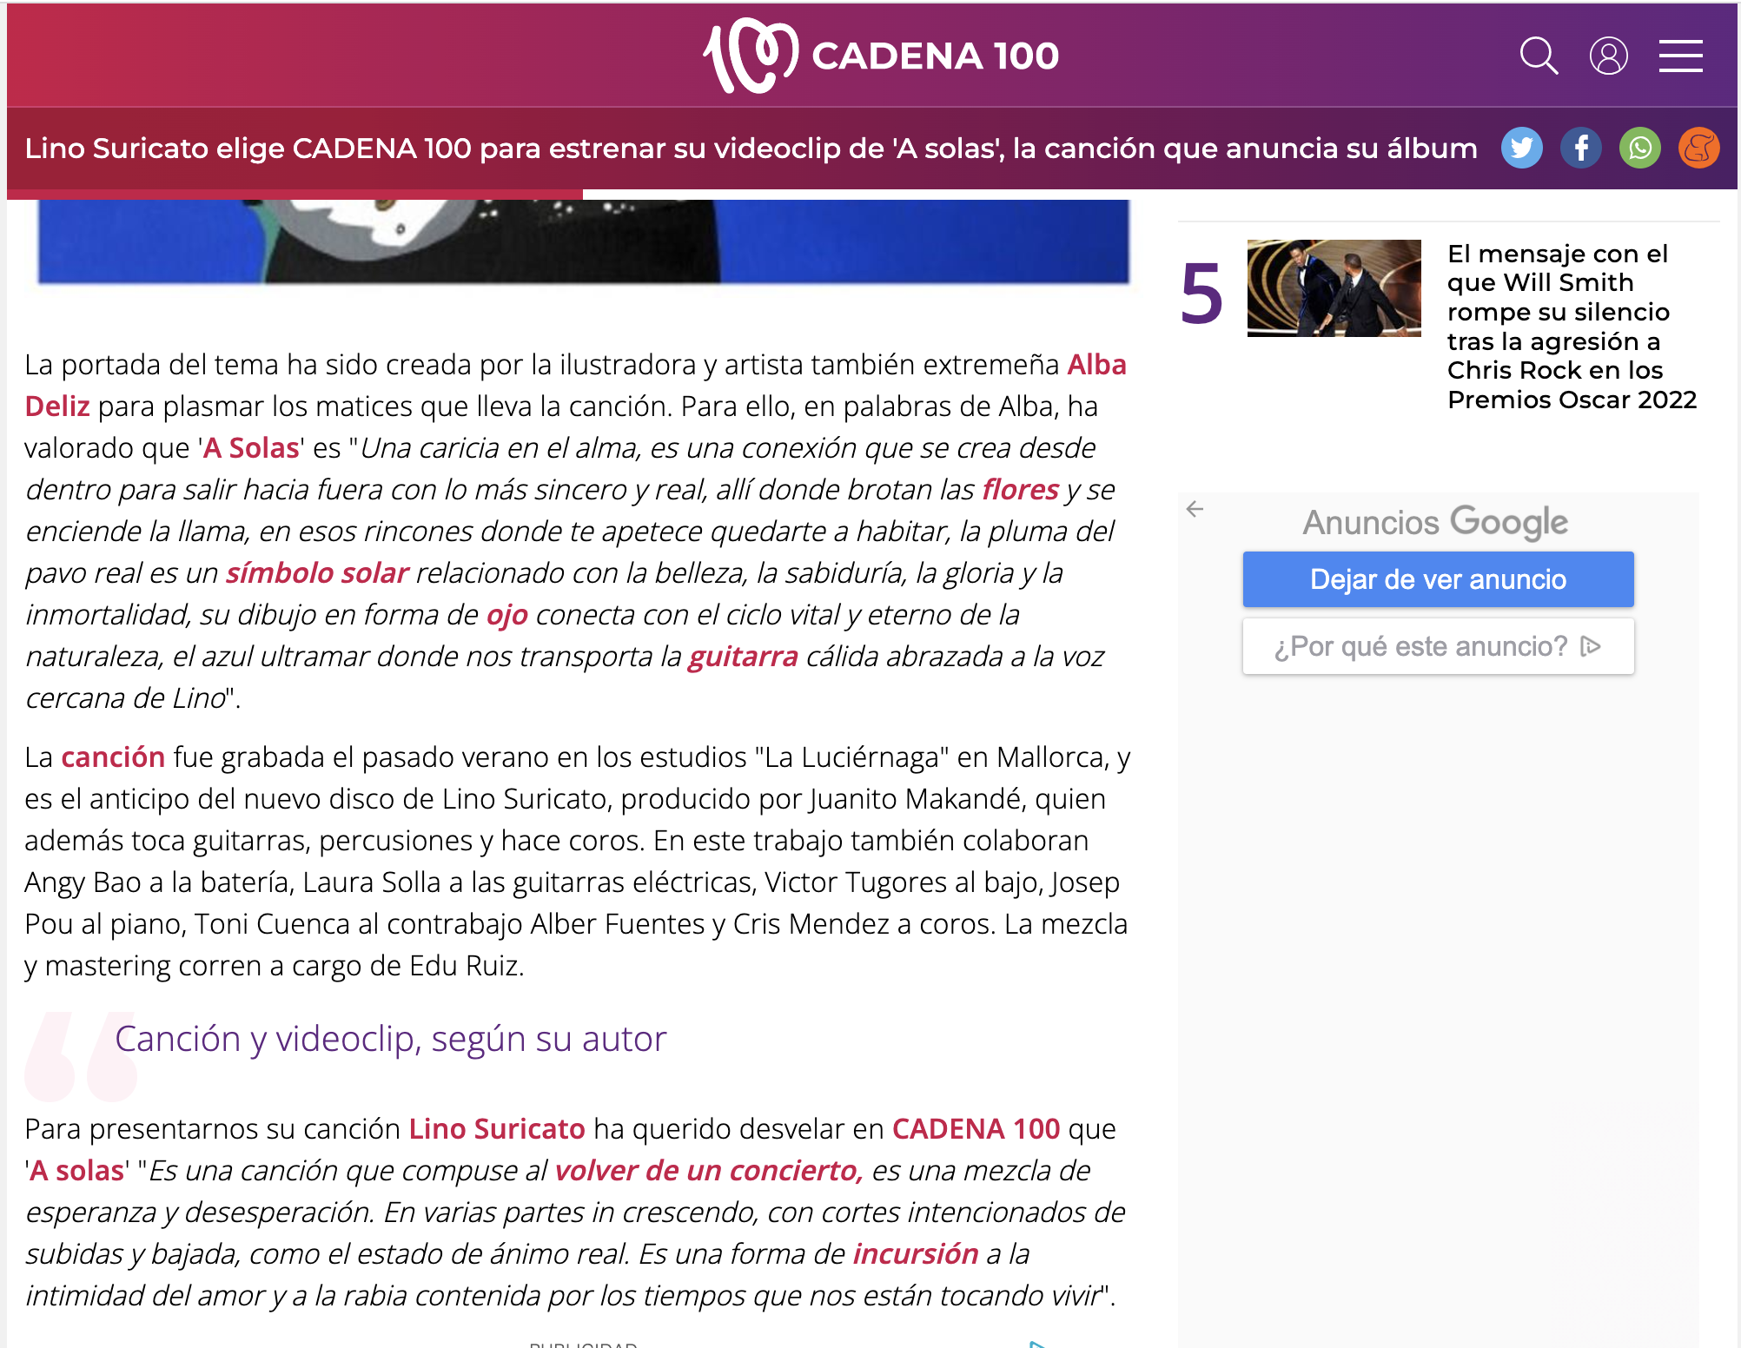The height and width of the screenshot is (1348, 1741).
Task: Follow the 'incursión' link
Action: pyautogui.click(x=916, y=1254)
